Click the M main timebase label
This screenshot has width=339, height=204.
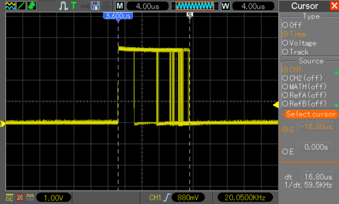pyautogui.click(x=120, y=6)
